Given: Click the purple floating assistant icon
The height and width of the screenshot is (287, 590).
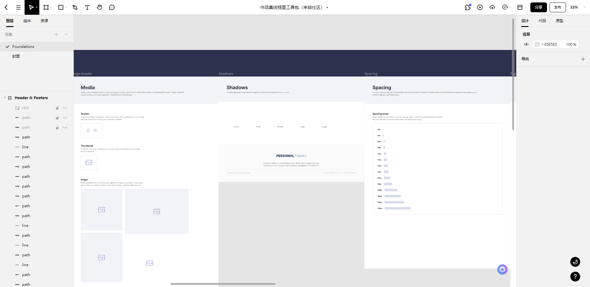Looking at the screenshot, I should (502, 270).
